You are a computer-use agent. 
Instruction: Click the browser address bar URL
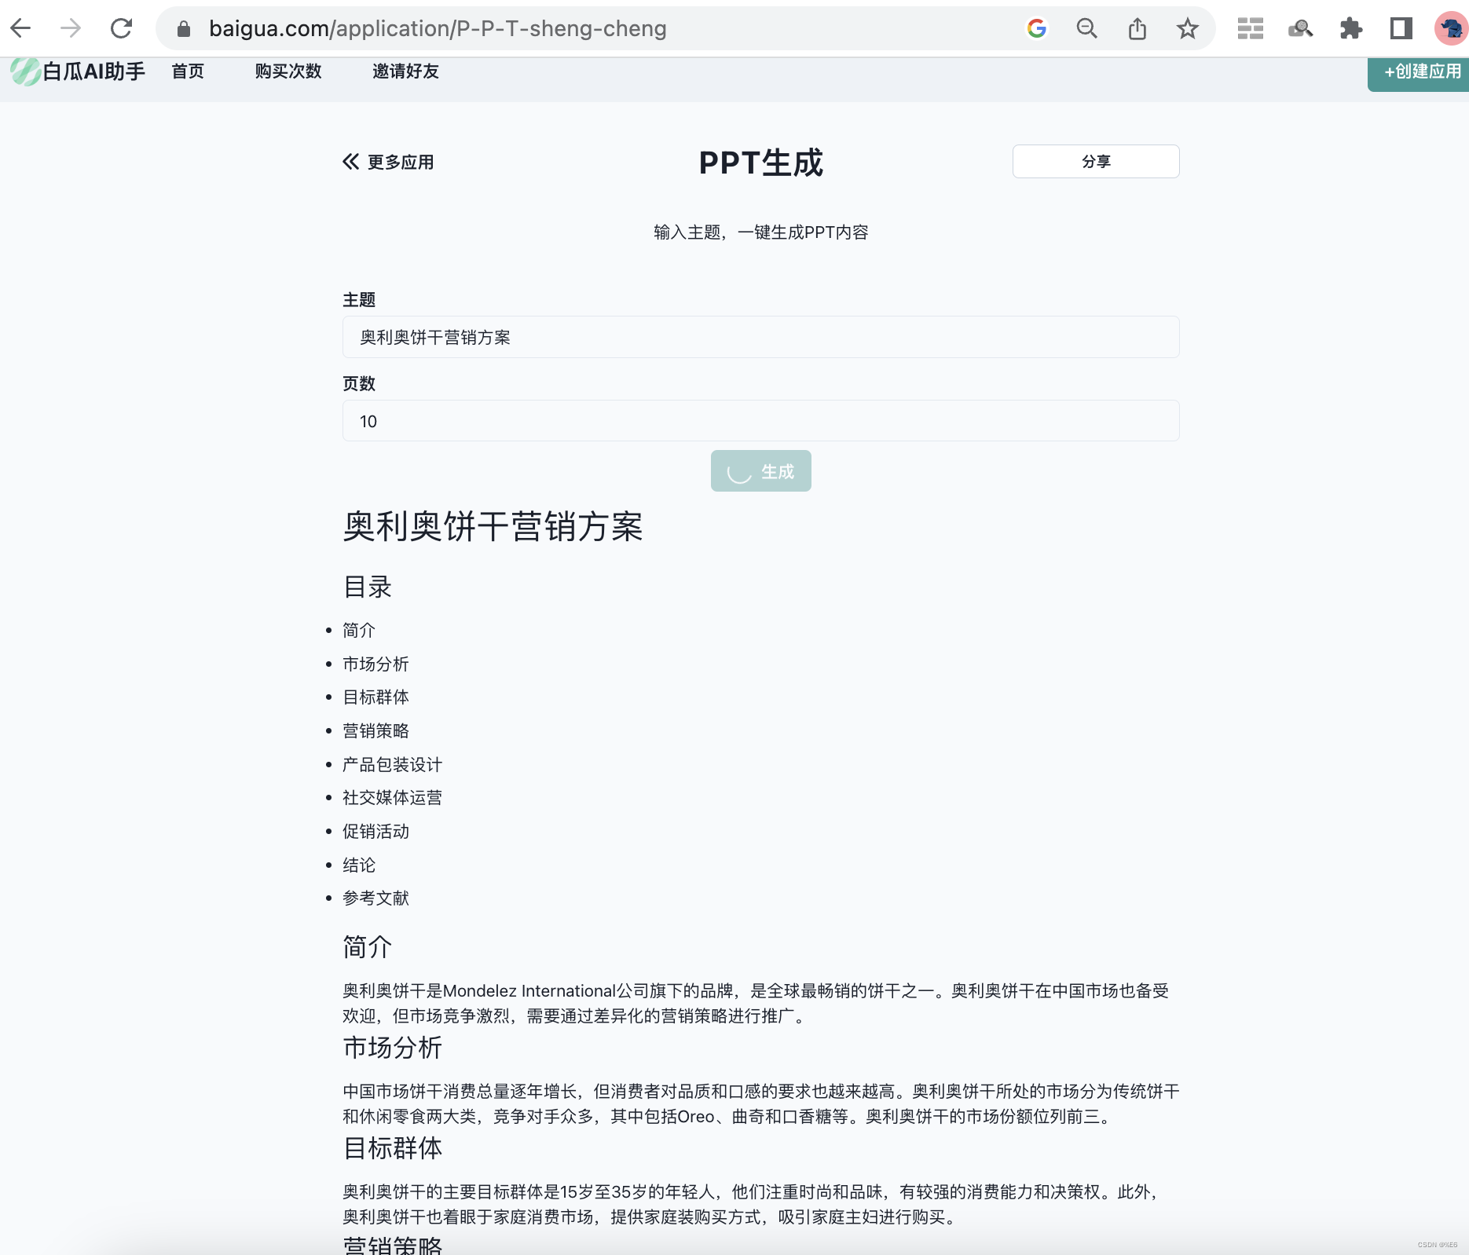pyautogui.click(x=438, y=29)
